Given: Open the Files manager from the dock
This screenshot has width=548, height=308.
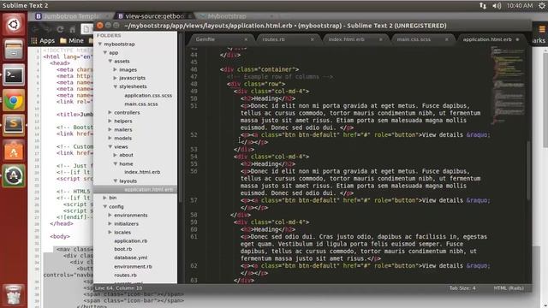Looking at the screenshot, I should pyautogui.click(x=14, y=50).
